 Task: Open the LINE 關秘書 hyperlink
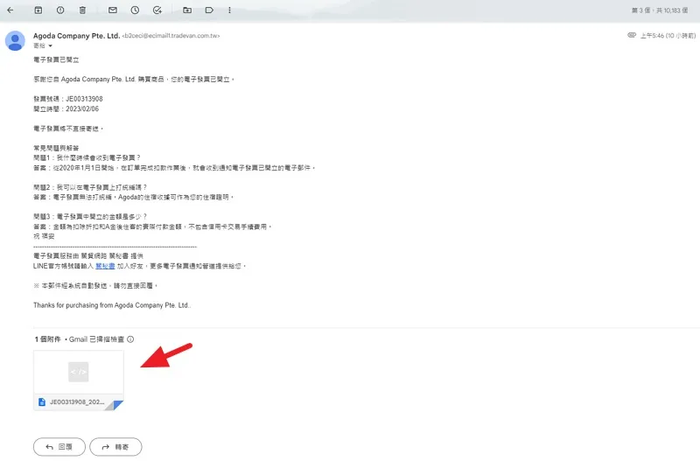pos(105,266)
